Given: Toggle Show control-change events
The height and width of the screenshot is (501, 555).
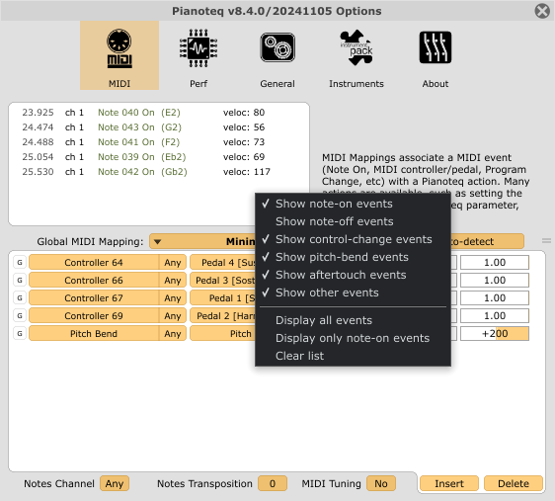Looking at the screenshot, I should click(353, 239).
